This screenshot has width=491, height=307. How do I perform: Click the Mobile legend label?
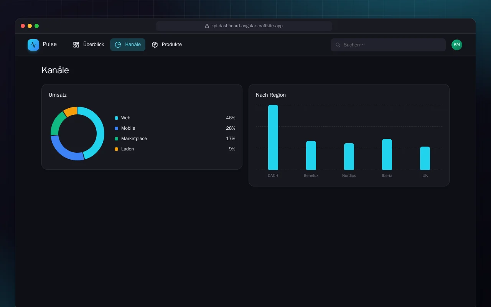pos(128,128)
